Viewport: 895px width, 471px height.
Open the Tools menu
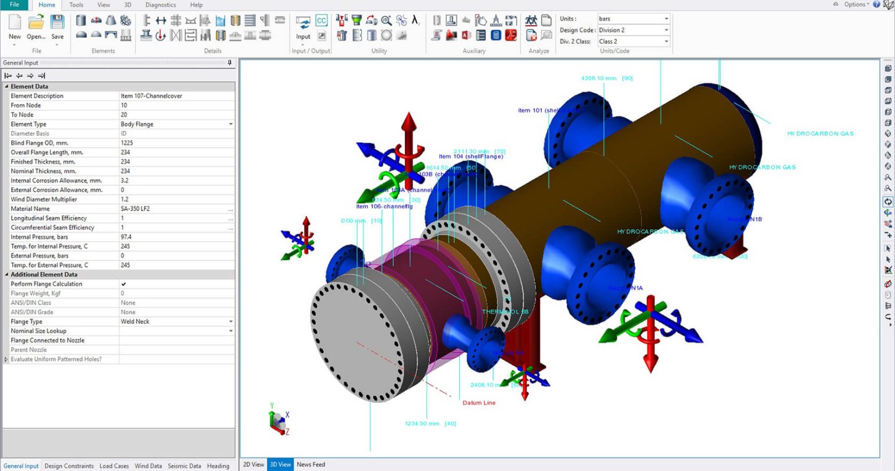point(76,5)
